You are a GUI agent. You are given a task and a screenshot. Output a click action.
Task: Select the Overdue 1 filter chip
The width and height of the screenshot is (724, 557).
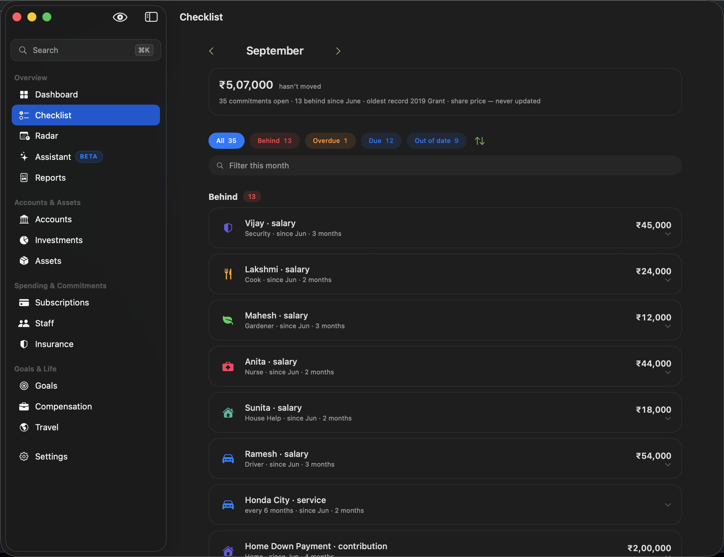tap(330, 141)
